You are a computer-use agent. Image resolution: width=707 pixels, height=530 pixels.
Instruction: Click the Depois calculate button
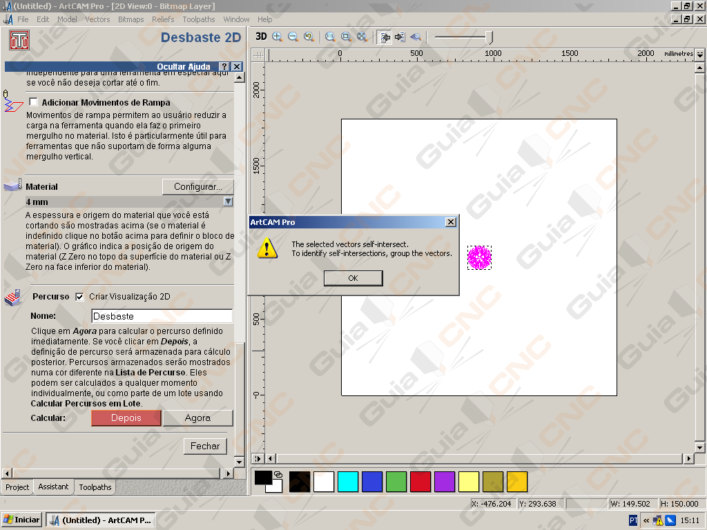click(x=126, y=418)
